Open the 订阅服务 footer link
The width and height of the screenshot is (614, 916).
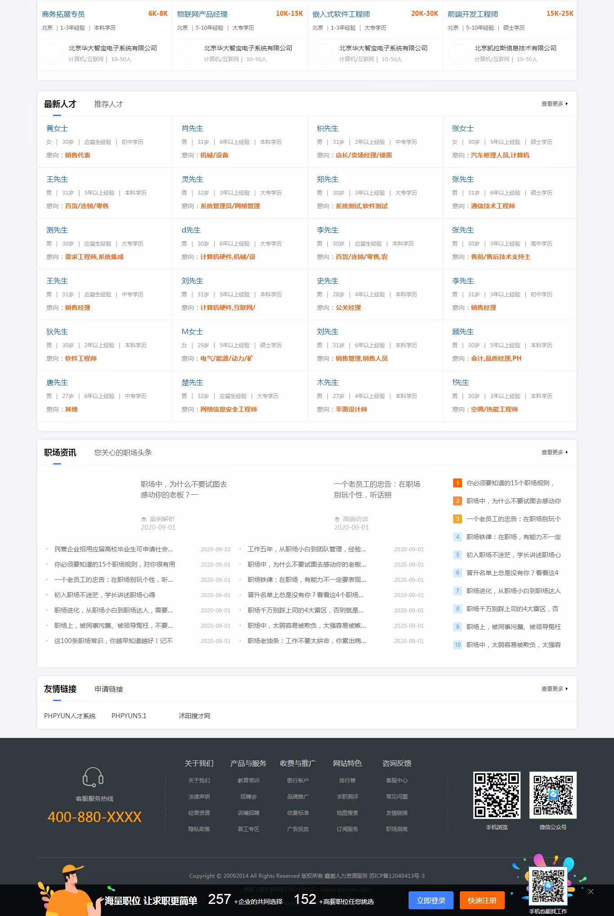[x=347, y=829]
